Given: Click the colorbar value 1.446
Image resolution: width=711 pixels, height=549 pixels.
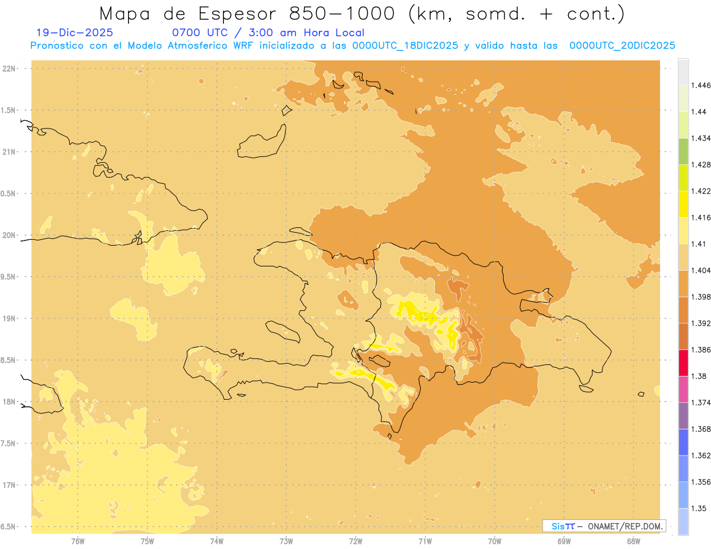Looking at the screenshot, I should [701, 85].
